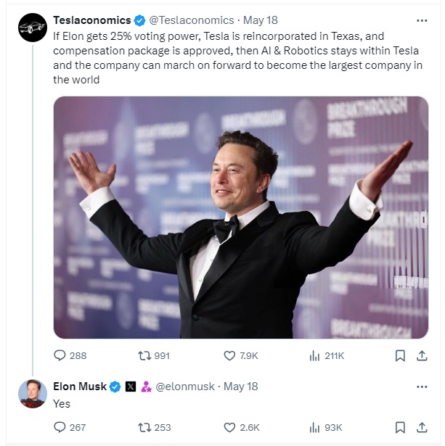Open Teslaconomics profile avatar
The width and height of the screenshot is (445, 446).
32,28
